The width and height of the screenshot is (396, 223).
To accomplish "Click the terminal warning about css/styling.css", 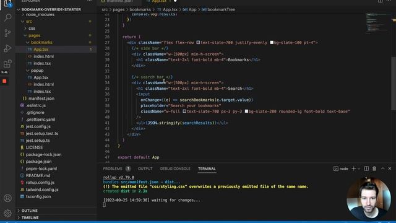I will click(x=206, y=186).
